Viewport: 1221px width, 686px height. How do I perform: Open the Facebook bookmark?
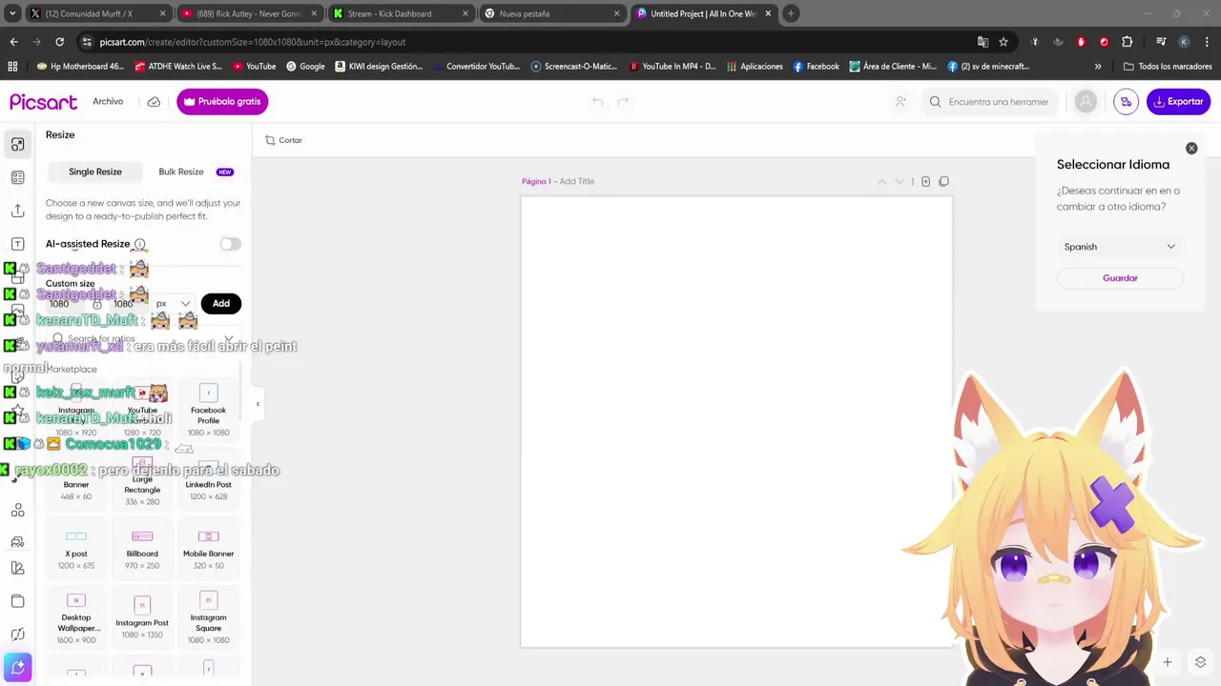tap(816, 67)
